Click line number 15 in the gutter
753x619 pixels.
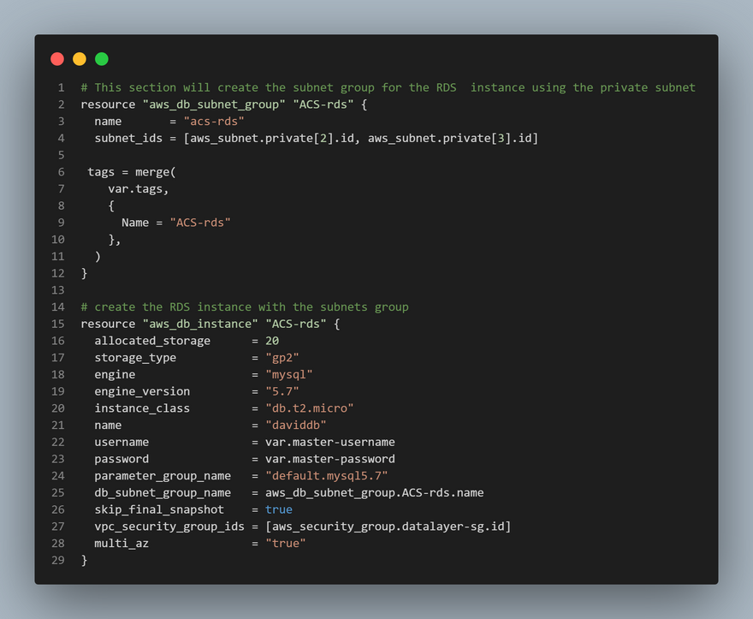pos(57,324)
